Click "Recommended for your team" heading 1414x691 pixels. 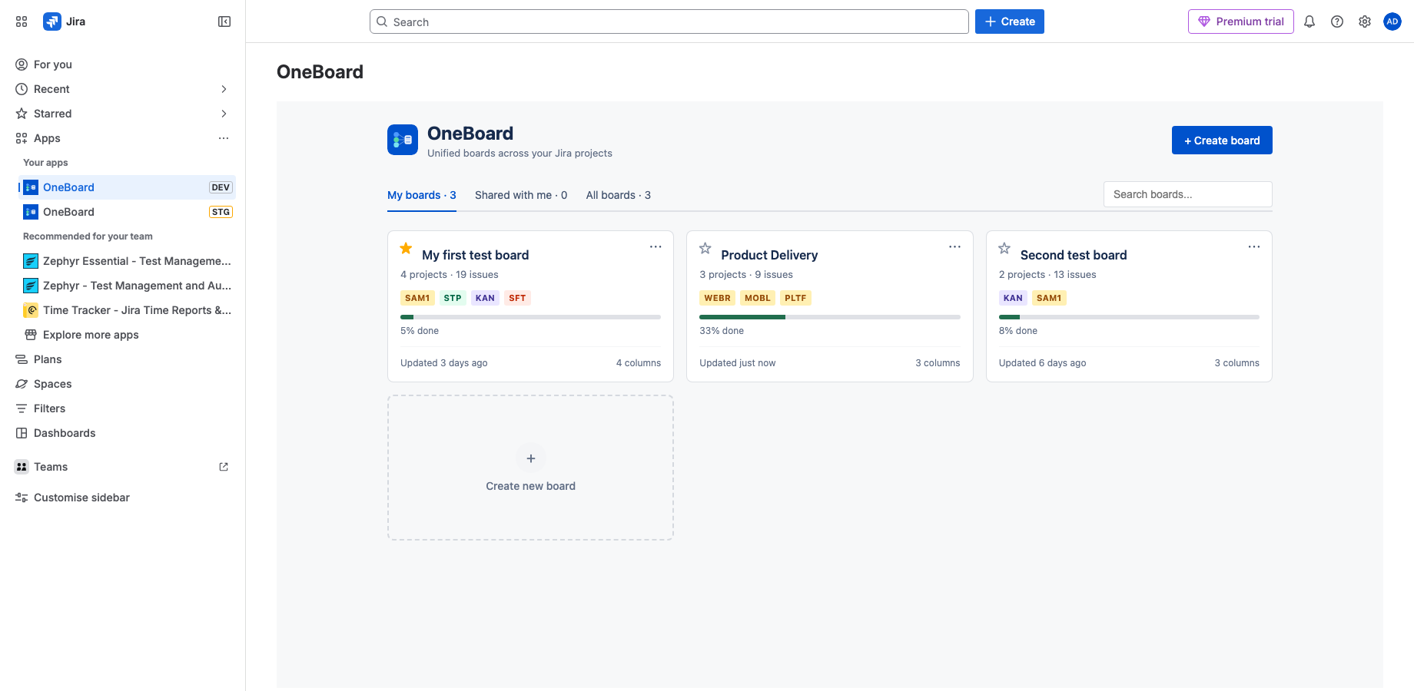88,236
